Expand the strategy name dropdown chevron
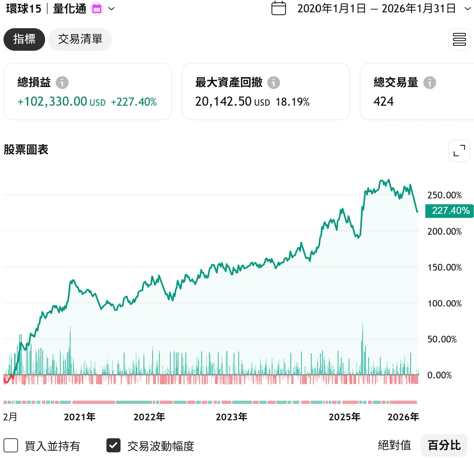 (x=111, y=9)
